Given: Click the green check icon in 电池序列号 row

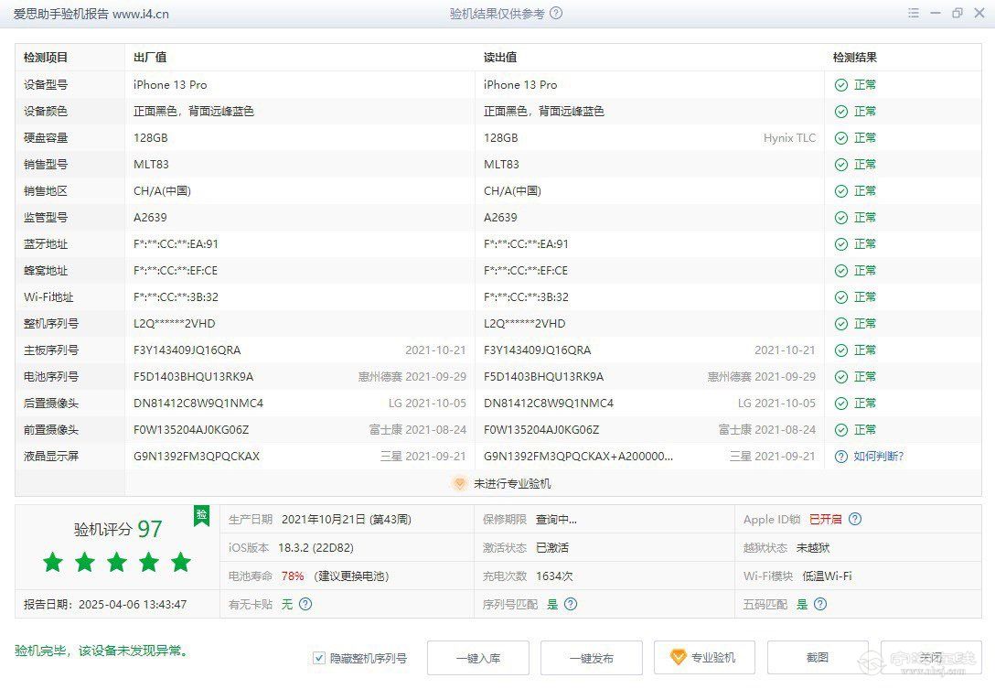Looking at the screenshot, I should 840,377.
